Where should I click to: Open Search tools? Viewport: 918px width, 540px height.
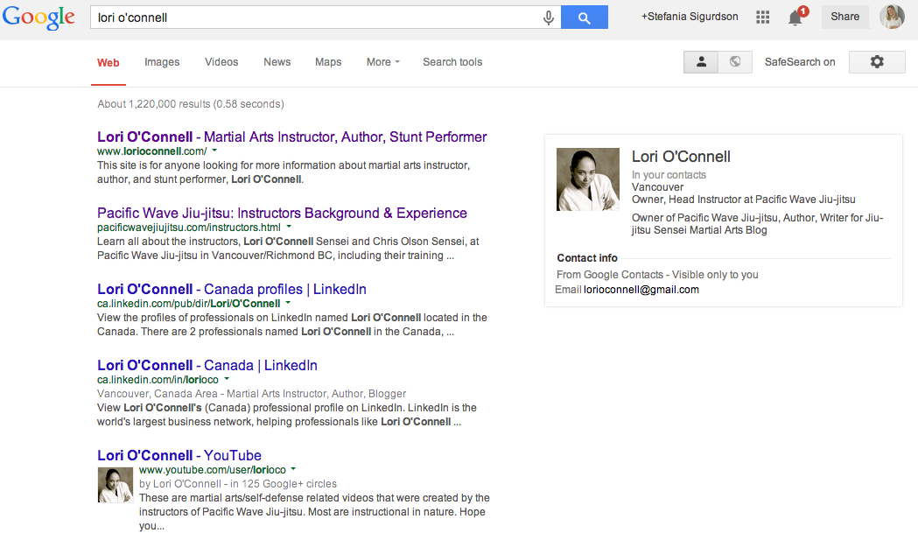pyautogui.click(x=452, y=62)
